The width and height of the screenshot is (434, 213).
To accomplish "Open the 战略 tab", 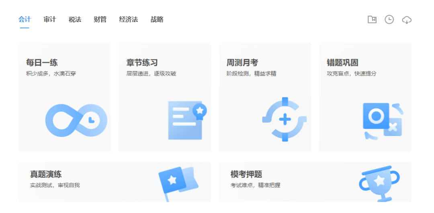I will (157, 20).
